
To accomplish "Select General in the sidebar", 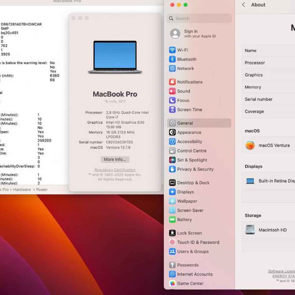I will click(199, 123).
